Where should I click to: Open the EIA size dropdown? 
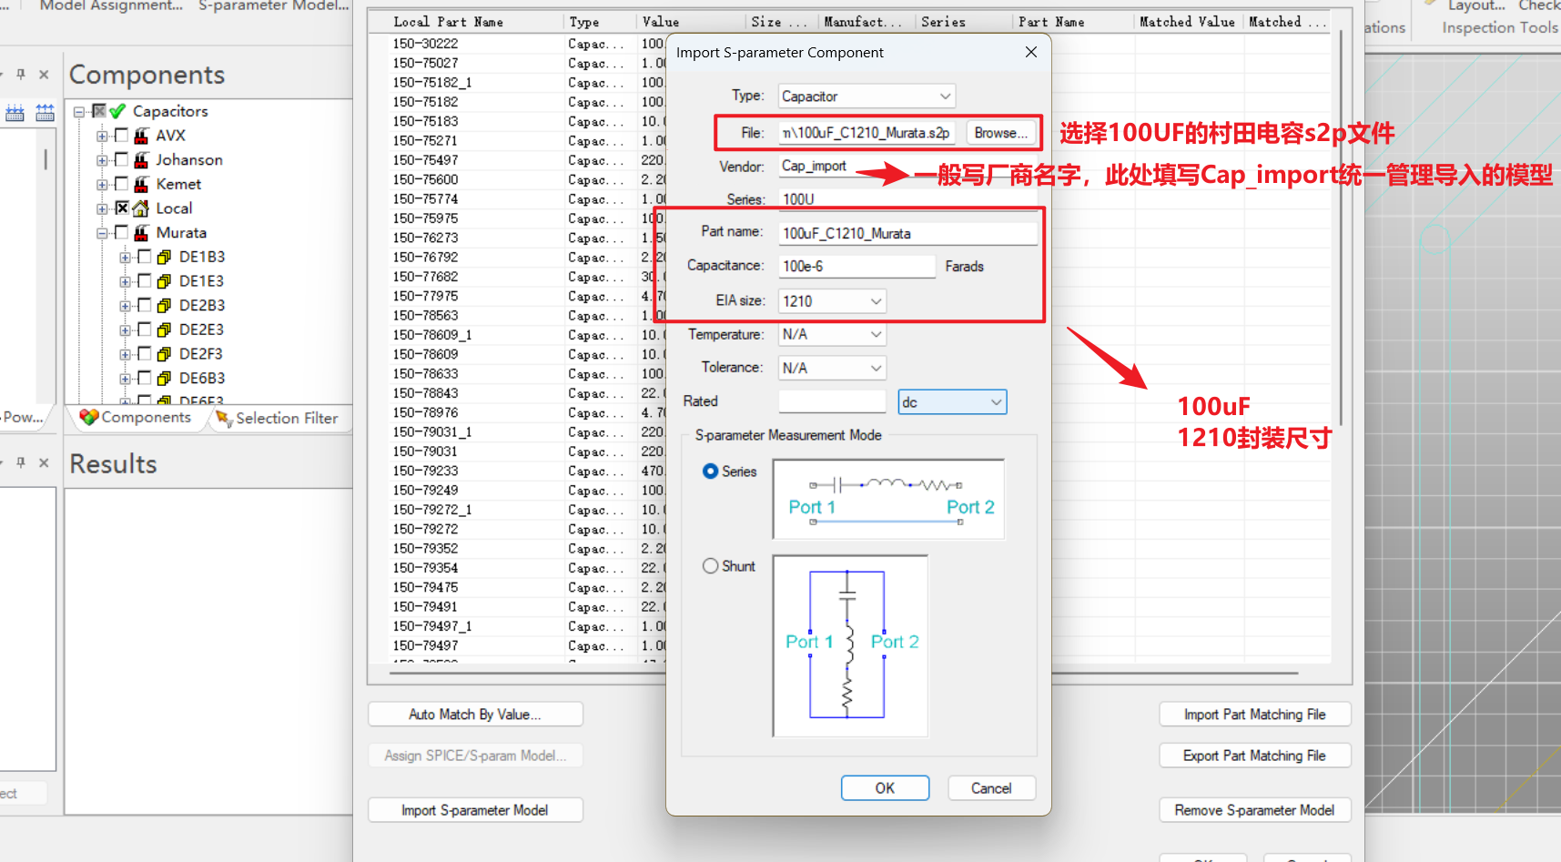(x=831, y=301)
